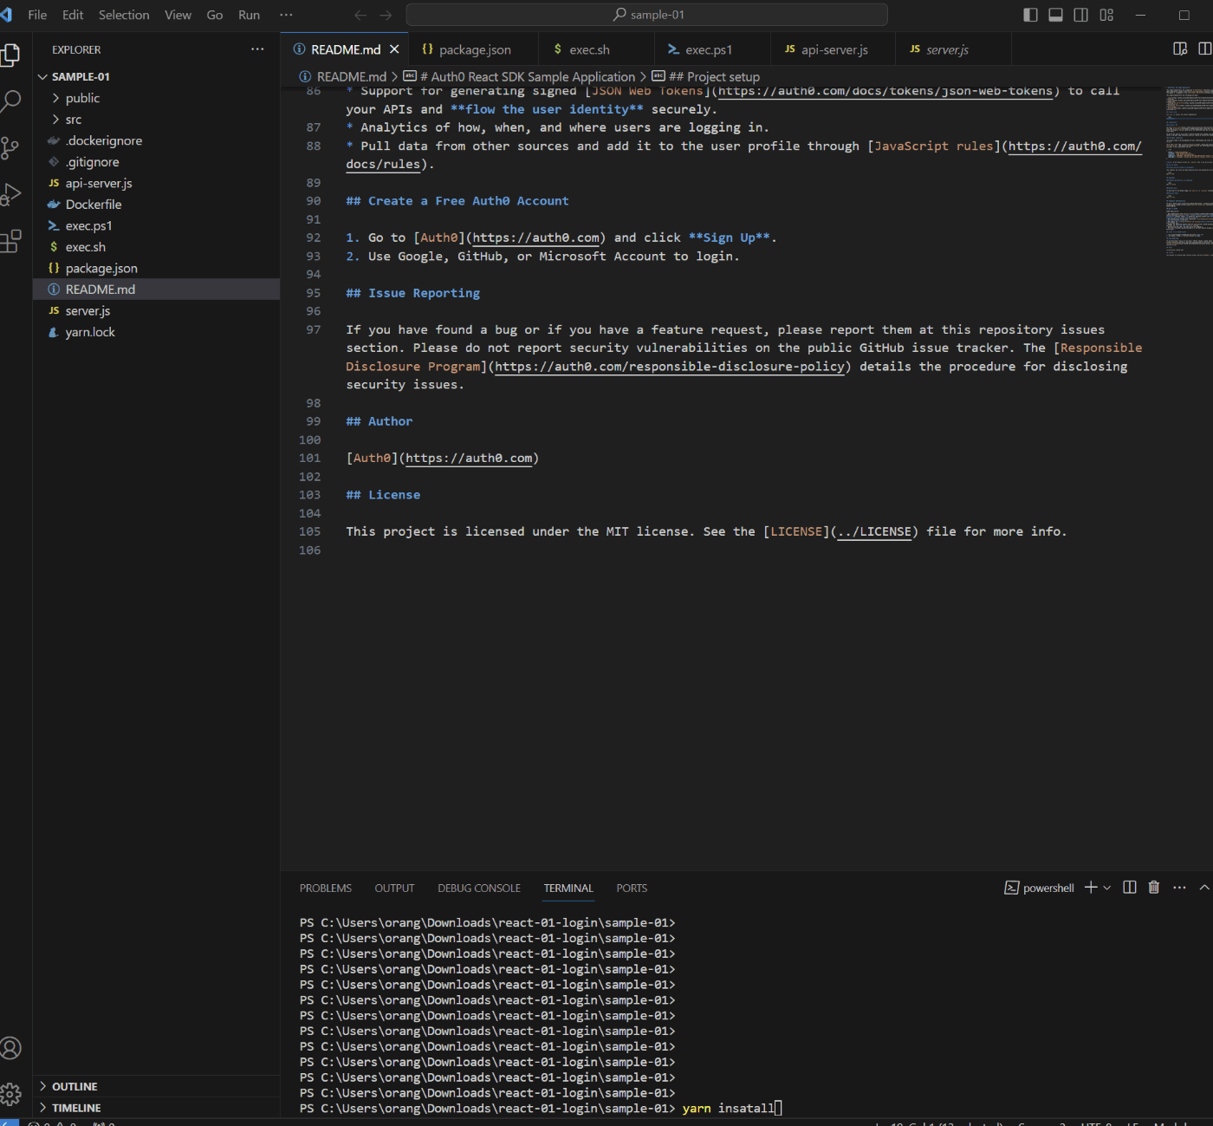
Task: Add a new terminal with plus icon
Action: click(x=1091, y=887)
